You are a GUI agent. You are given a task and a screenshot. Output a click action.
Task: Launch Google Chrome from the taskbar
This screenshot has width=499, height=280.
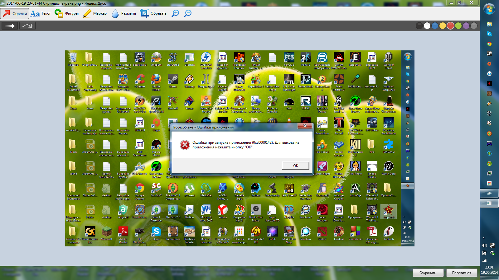click(x=489, y=44)
